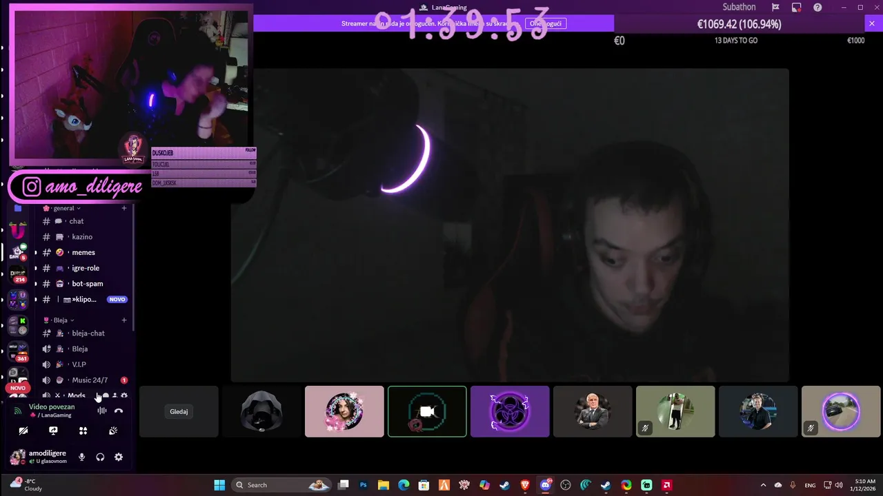Image resolution: width=883 pixels, height=496 pixels.
Task: Open the user settings gear
Action: pos(119,457)
